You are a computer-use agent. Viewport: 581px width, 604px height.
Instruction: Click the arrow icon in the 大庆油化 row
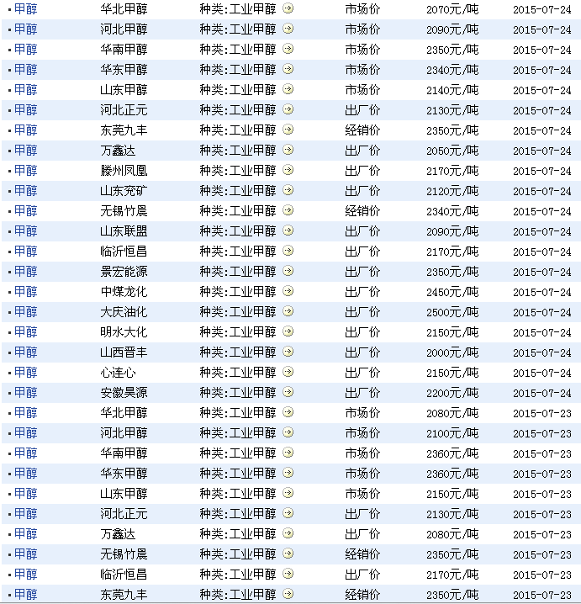(x=288, y=311)
